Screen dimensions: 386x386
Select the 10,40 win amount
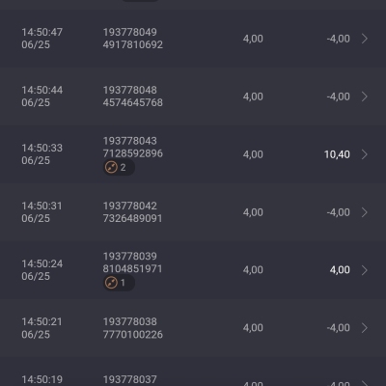click(337, 154)
